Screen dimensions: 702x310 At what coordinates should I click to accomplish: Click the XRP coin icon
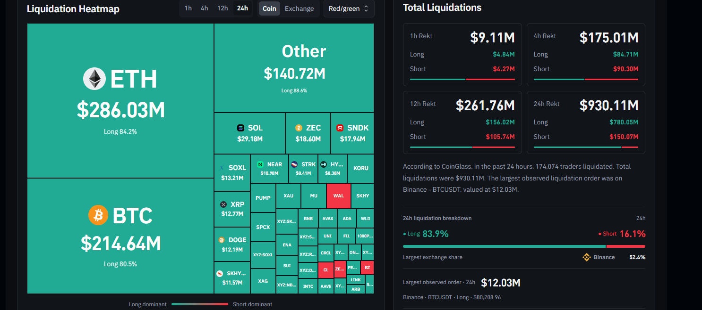223,204
